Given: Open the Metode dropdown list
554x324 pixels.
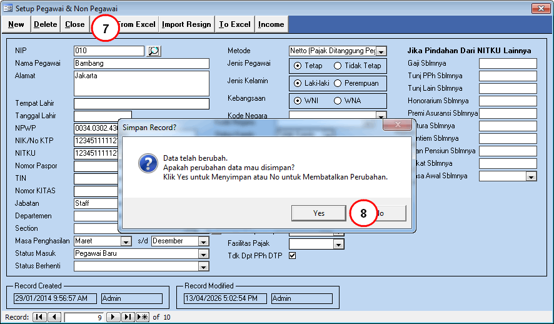Looking at the screenshot, I should point(381,51).
